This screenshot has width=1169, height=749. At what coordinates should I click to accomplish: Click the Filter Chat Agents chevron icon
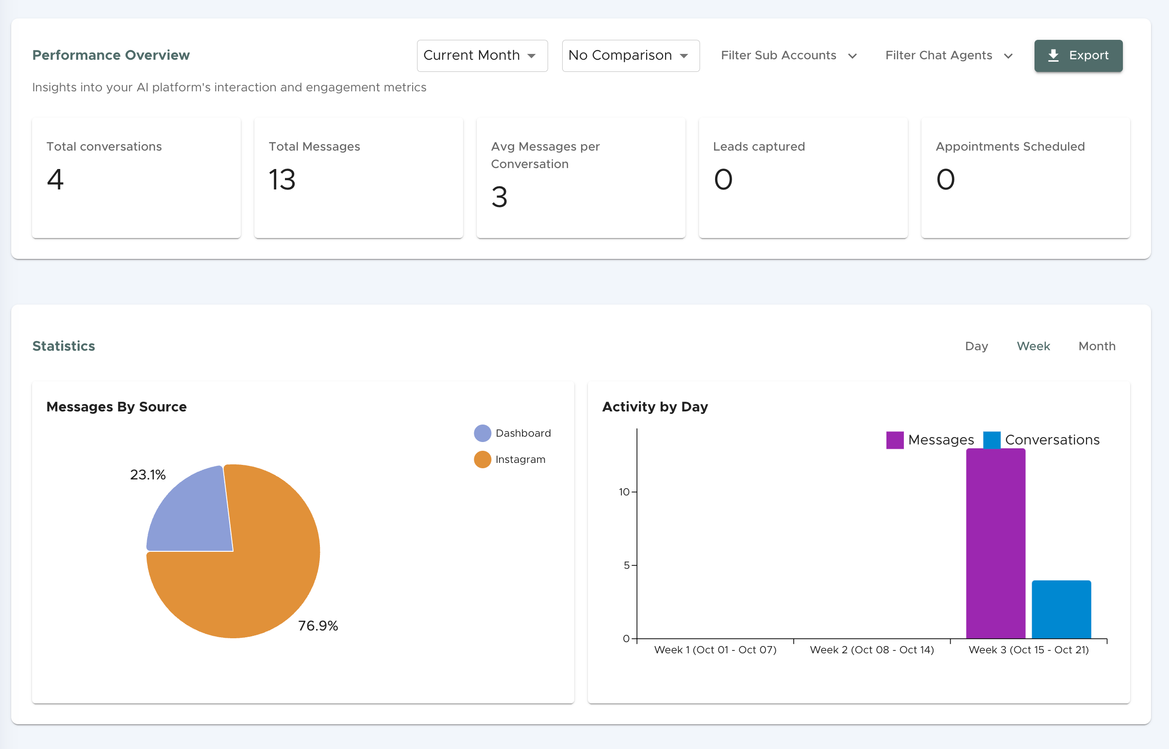[x=1008, y=56]
